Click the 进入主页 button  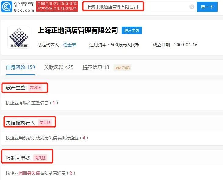[132, 30]
